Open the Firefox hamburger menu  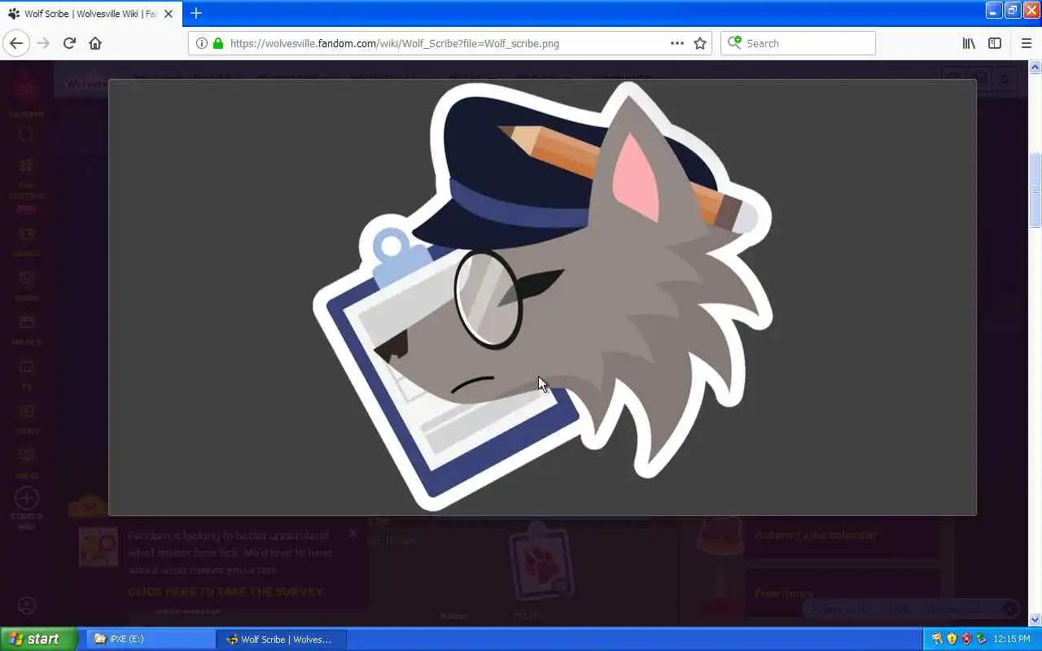point(1027,43)
